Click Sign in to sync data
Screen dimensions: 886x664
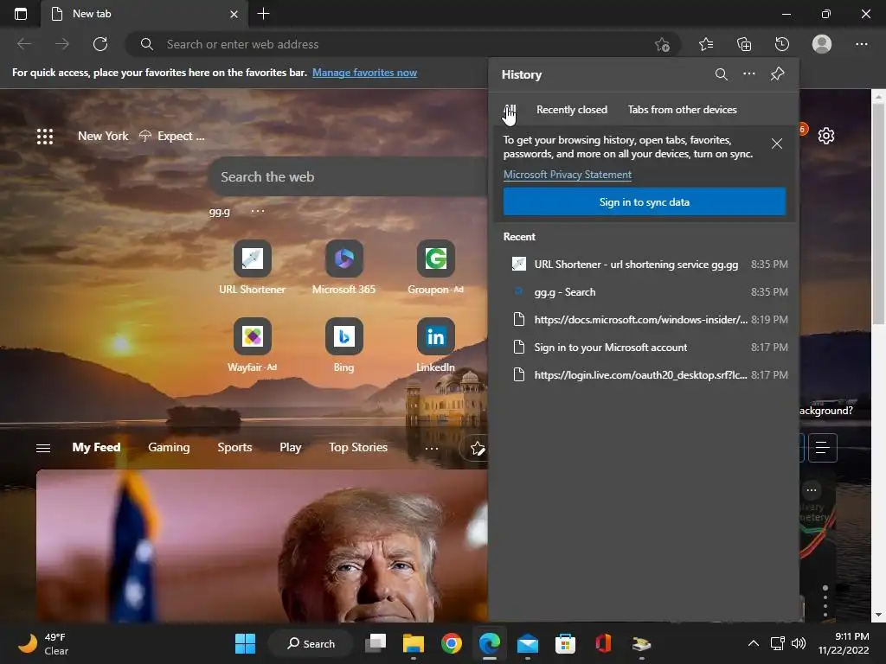click(x=644, y=201)
